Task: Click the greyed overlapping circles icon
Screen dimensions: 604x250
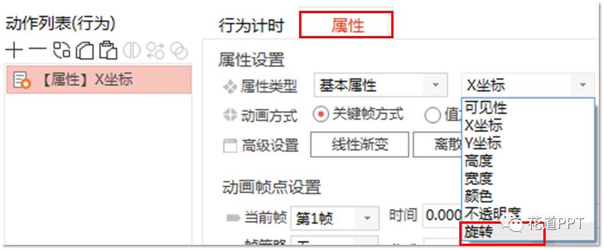Action: point(178,50)
